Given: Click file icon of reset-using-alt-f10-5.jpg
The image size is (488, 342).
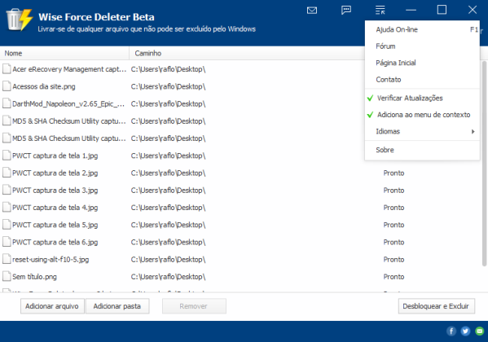Looking at the screenshot, I should [7, 259].
